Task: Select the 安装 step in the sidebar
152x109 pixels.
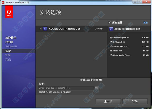Action: click(x=8, y=55)
